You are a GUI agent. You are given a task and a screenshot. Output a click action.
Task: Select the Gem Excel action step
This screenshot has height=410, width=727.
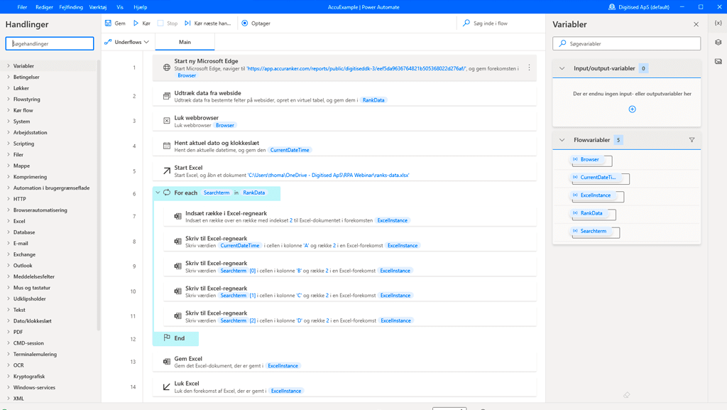(x=344, y=362)
